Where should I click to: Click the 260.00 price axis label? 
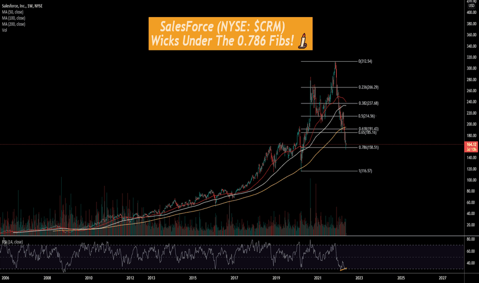[471, 91]
